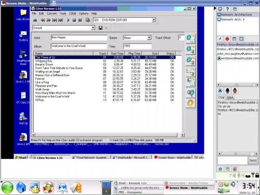Click the track list horizontal scrollbar right arrow
The image size is (260, 195).
[182, 135]
